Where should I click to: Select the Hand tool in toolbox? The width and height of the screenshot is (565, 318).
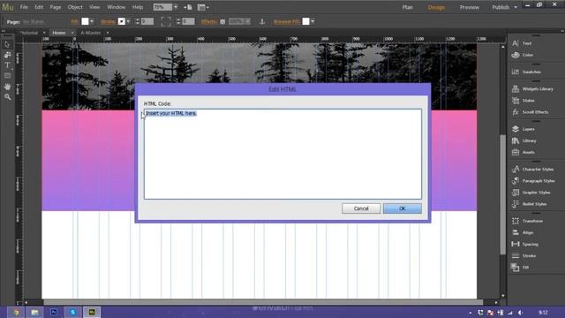(x=7, y=87)
